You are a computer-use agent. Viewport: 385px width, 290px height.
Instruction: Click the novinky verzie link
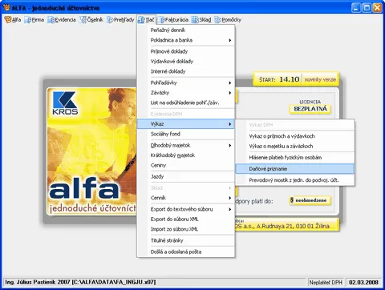pos(320,79)
